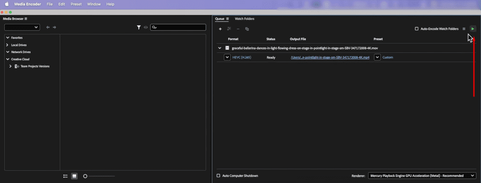The image size is (481, 183).
Task: Open the Help menu
Action: (x=110, y=4)
